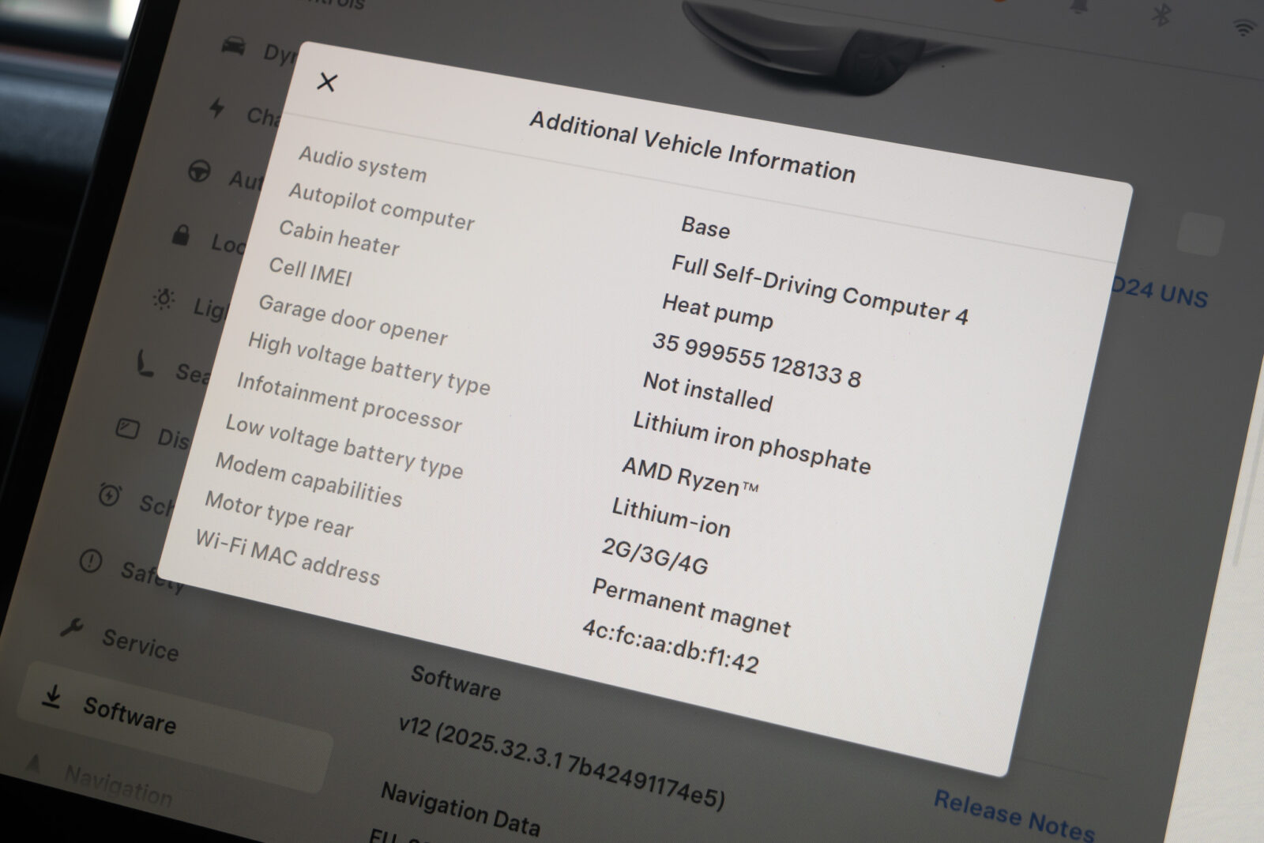The image size is (1264, 843).
Task: Click the Safety alert circle icon
Action: tap(91, 562)
